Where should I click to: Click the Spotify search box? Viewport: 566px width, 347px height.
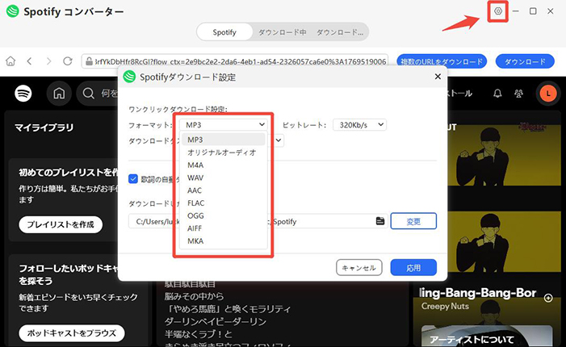98,94
